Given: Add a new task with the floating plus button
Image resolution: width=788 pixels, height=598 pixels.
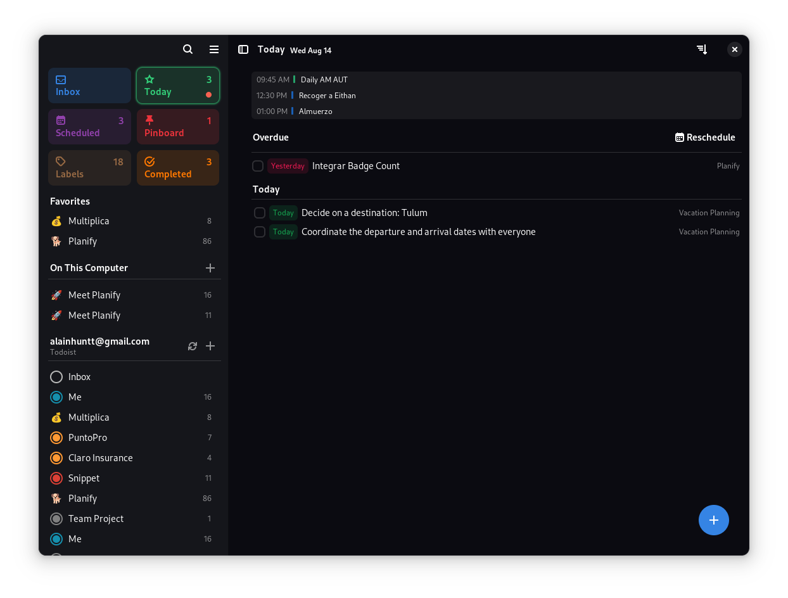Looking at the screenshot, I should click(x=714, y=520).
